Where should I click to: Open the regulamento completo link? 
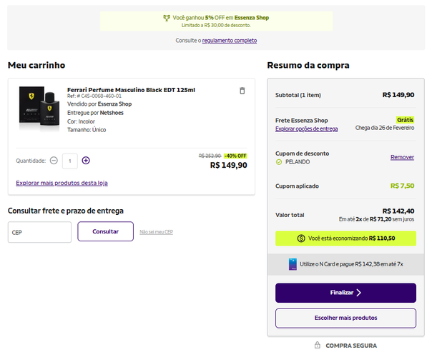click(230, 41)
